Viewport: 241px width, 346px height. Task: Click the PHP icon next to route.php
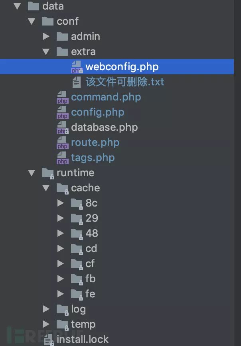tap(62, 143)
